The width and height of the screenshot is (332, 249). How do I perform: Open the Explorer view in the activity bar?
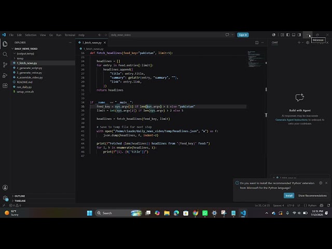(5, 44)
